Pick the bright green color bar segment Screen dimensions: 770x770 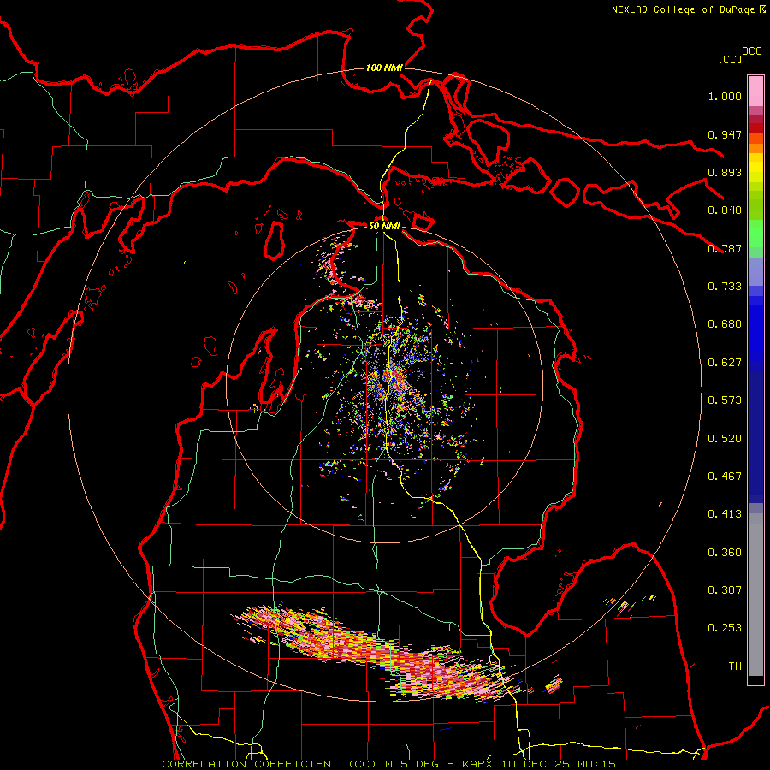pos(755,234)
